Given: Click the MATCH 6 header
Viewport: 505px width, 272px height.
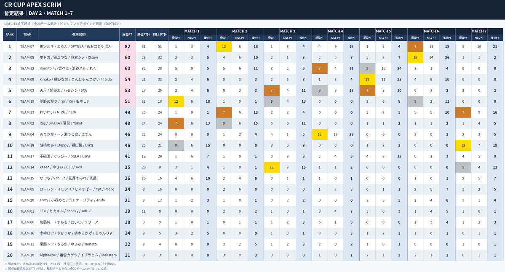Looking at the screenshot, I should [x=431, y=31].
